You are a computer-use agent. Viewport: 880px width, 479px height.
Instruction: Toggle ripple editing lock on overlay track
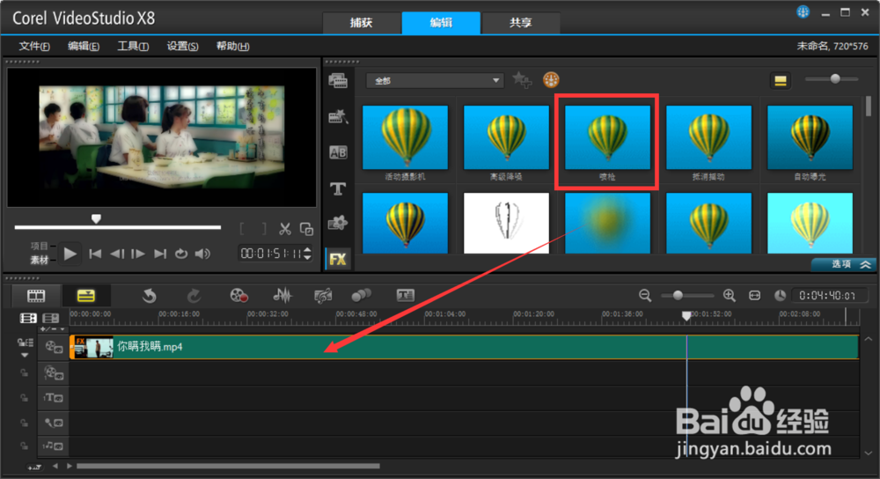coord(24,372)
